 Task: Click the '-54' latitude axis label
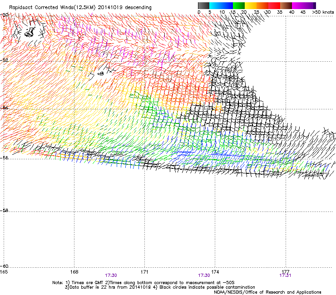[x=4, y=108]
